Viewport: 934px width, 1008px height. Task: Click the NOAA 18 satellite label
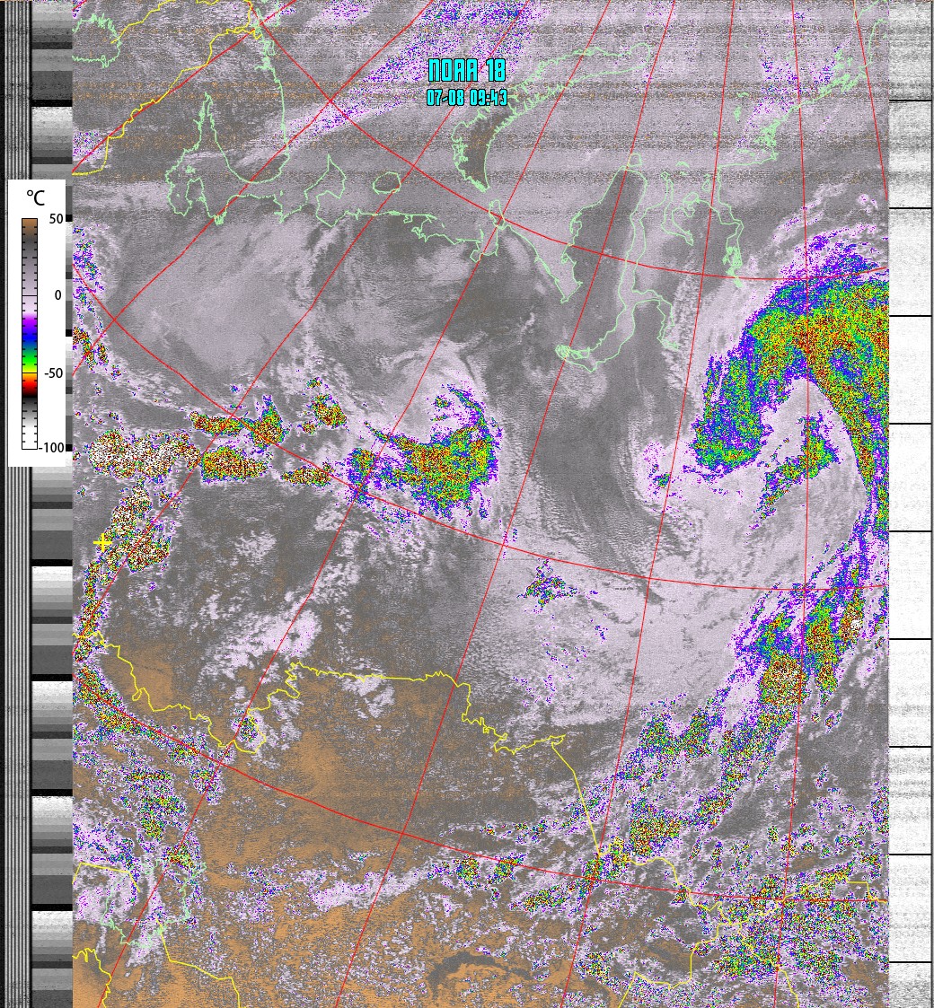pyautogui.click(x=467, y=71)
